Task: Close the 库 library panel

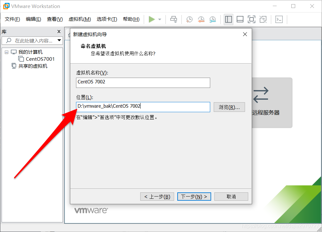Action: (59, 31)
